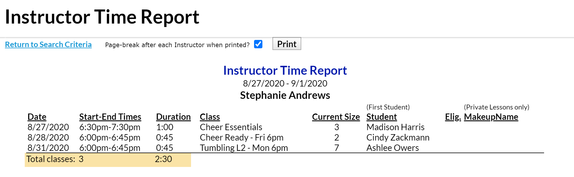Click the Student column header
This screenshot has height=177, width=574.
tap(382, 117)
